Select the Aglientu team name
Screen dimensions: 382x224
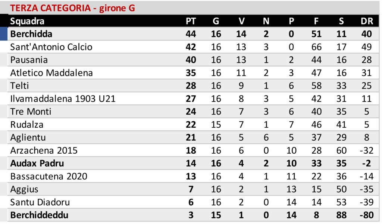[x=28, y=138]
